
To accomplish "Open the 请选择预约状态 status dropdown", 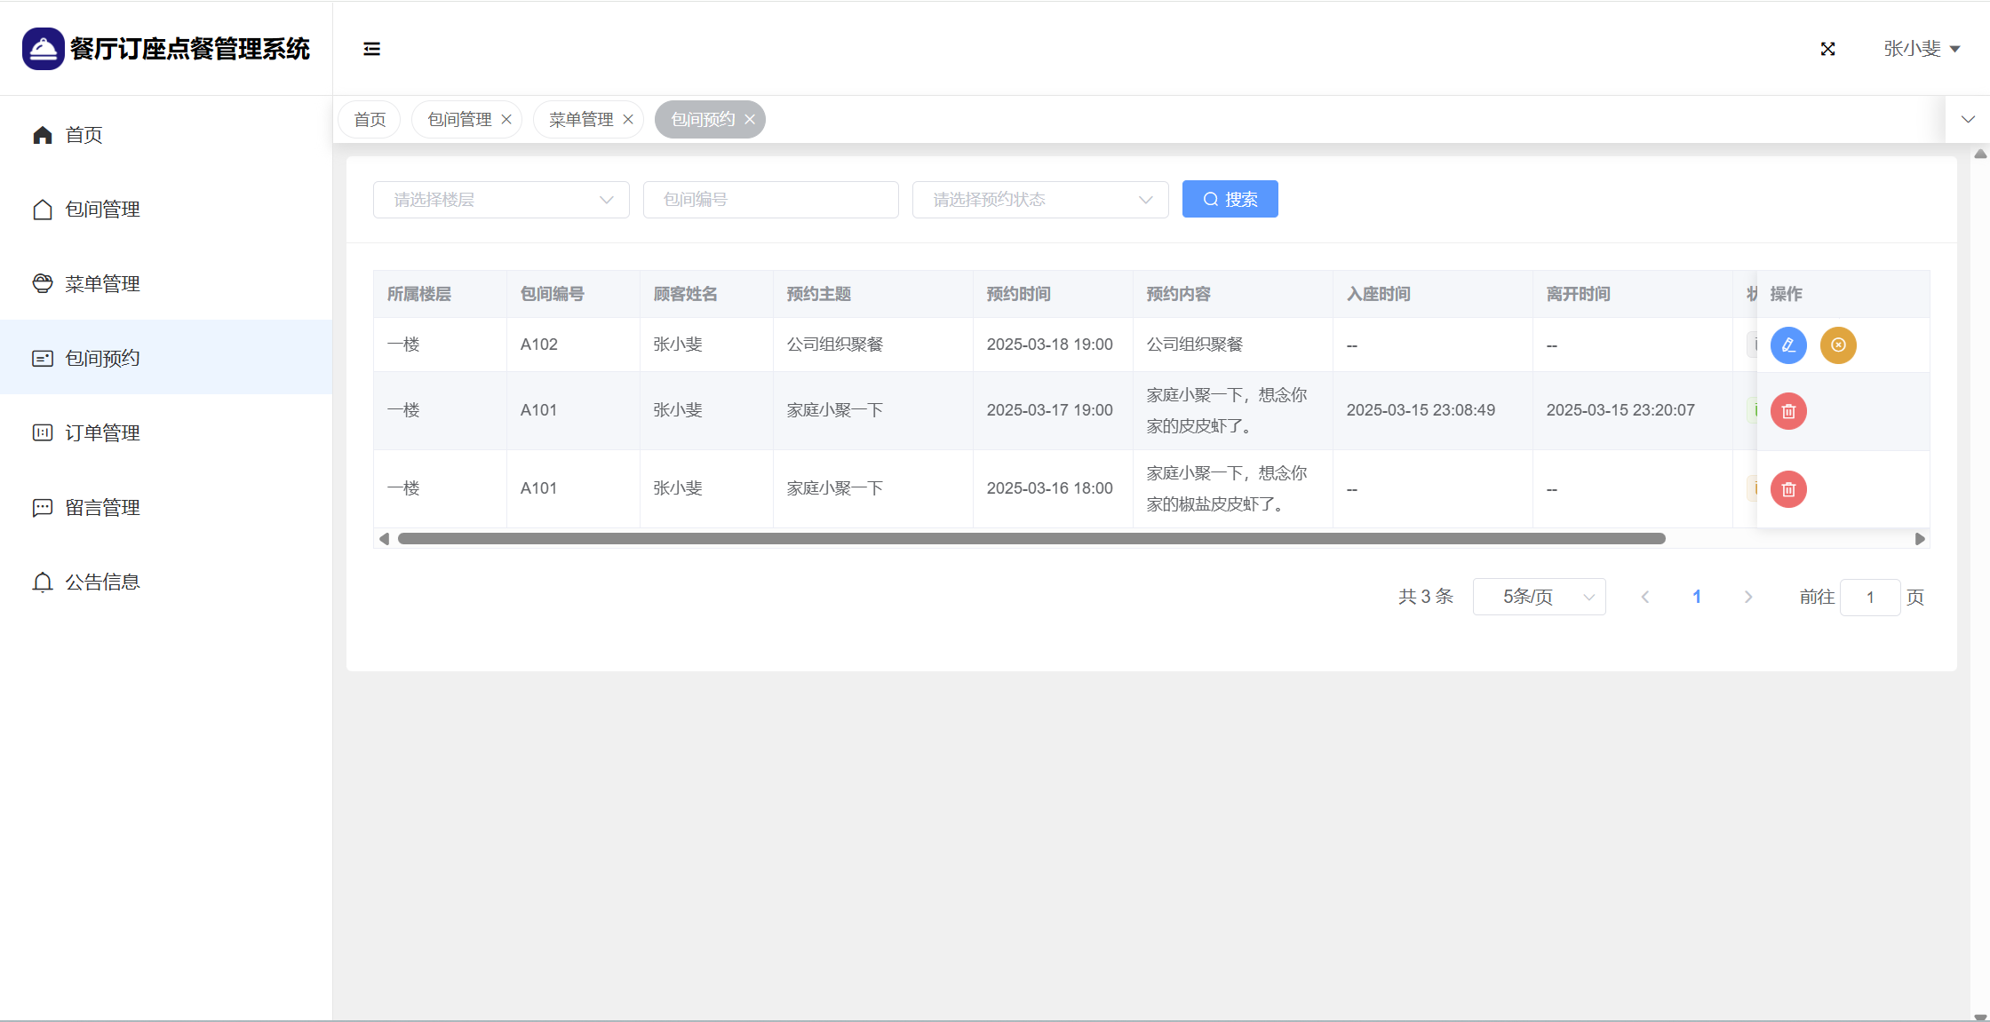I will pos(1039,200).
